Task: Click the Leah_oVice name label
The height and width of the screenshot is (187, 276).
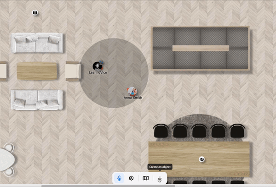Action: (x=98, y=72)
